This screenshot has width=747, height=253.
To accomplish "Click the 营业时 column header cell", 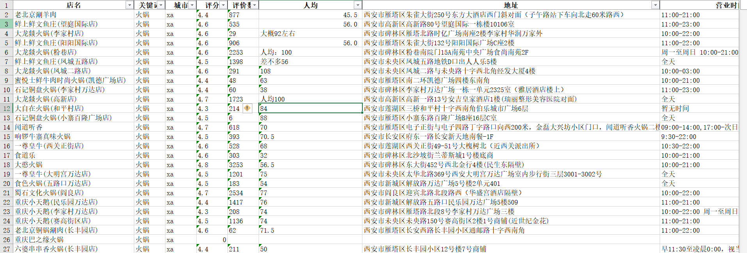I will pyautogui.click(x=699, y=5).
